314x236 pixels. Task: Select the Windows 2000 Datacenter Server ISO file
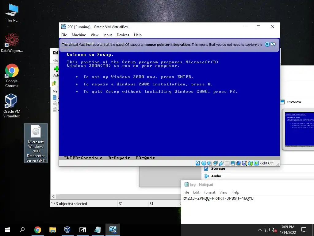point(36,143)
